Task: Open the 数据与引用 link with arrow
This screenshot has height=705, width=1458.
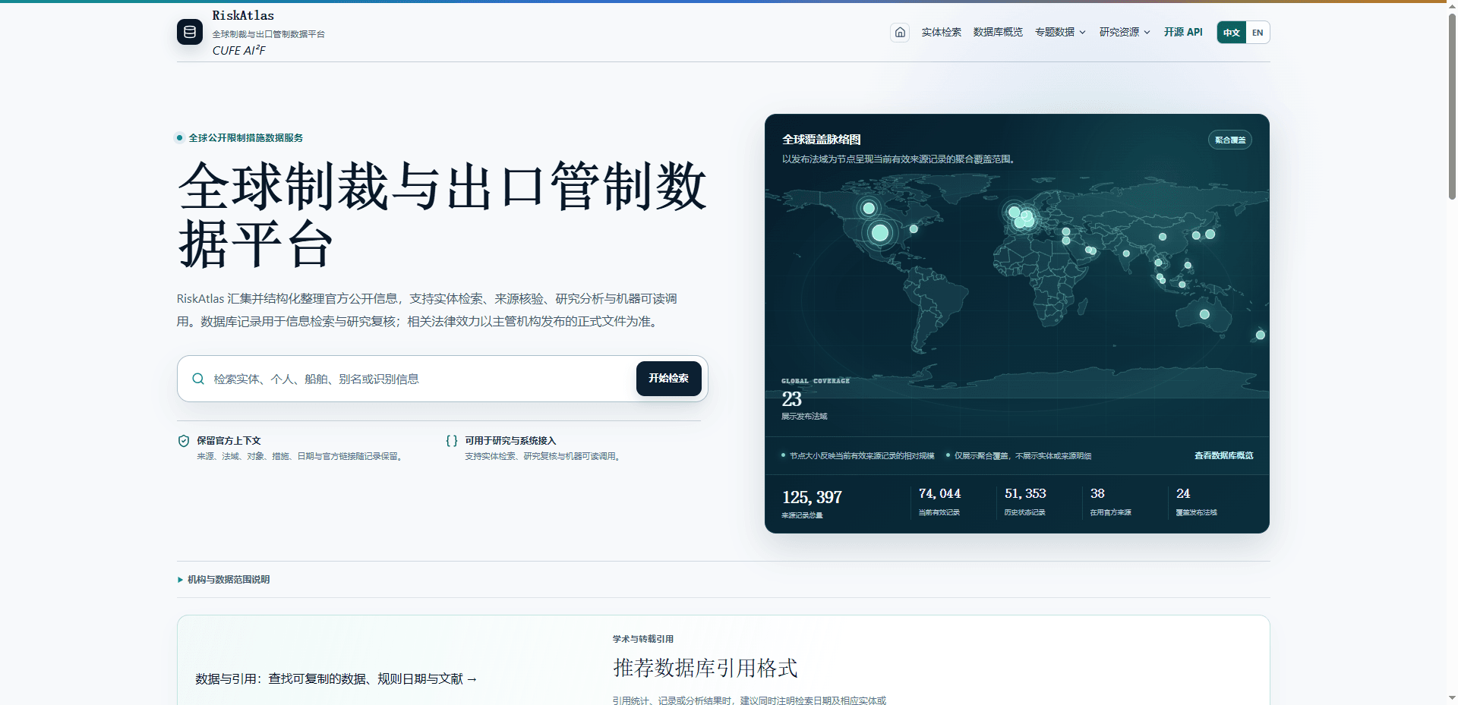Action: point(336,679)
